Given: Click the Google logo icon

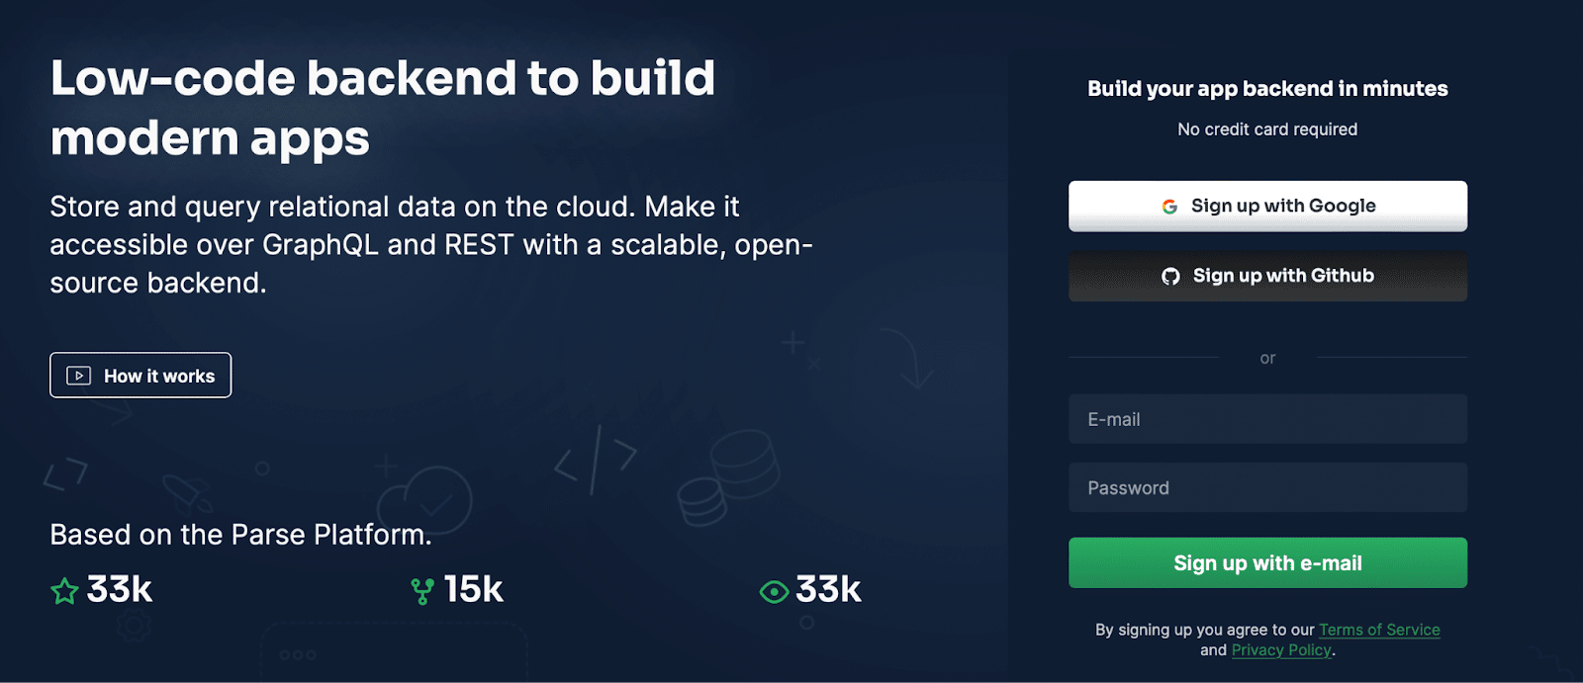Looking at the screenshot, I should point(1168,206).
